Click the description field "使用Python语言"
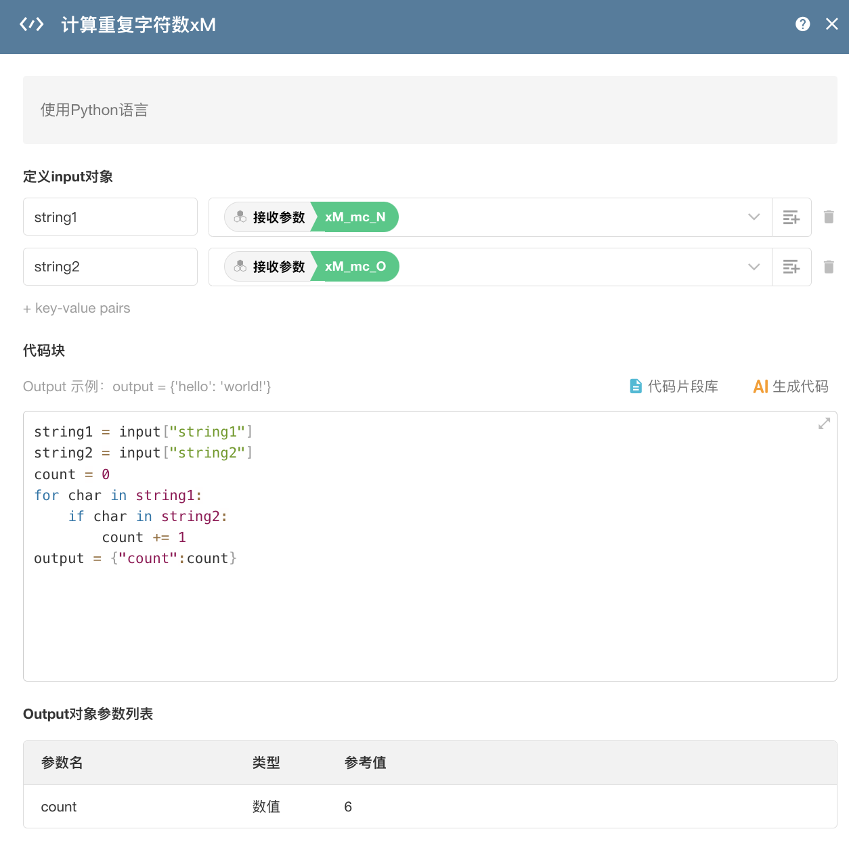 (430, 110)
